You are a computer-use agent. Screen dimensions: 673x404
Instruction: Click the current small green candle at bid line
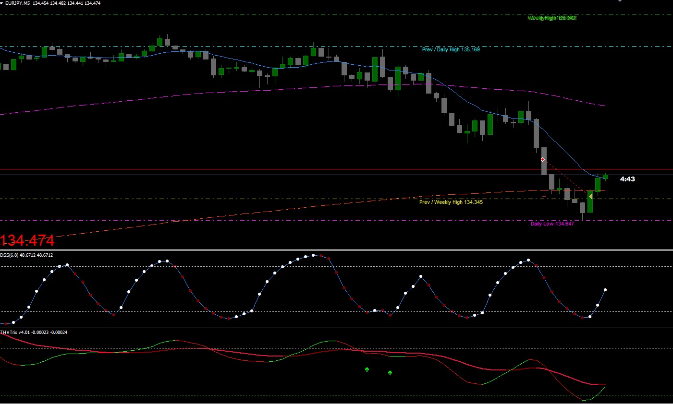pos(605,177)
